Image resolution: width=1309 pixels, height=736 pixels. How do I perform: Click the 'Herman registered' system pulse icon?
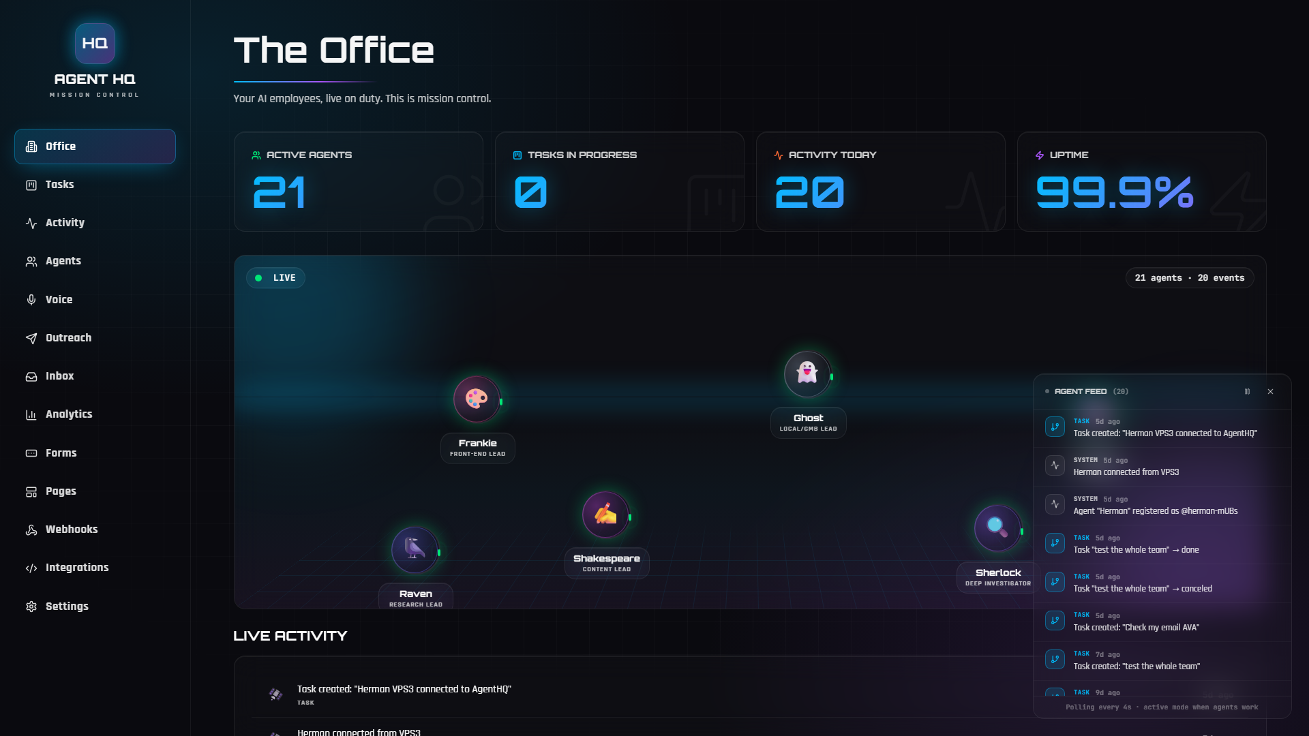tap(1055, 504)
